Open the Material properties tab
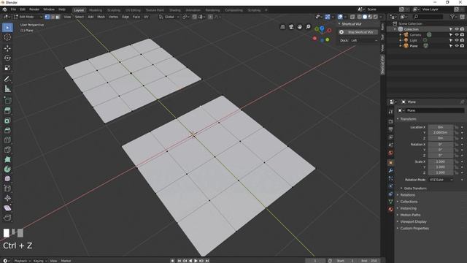Viewport: 467px width, 263px height. coord(390,210)
